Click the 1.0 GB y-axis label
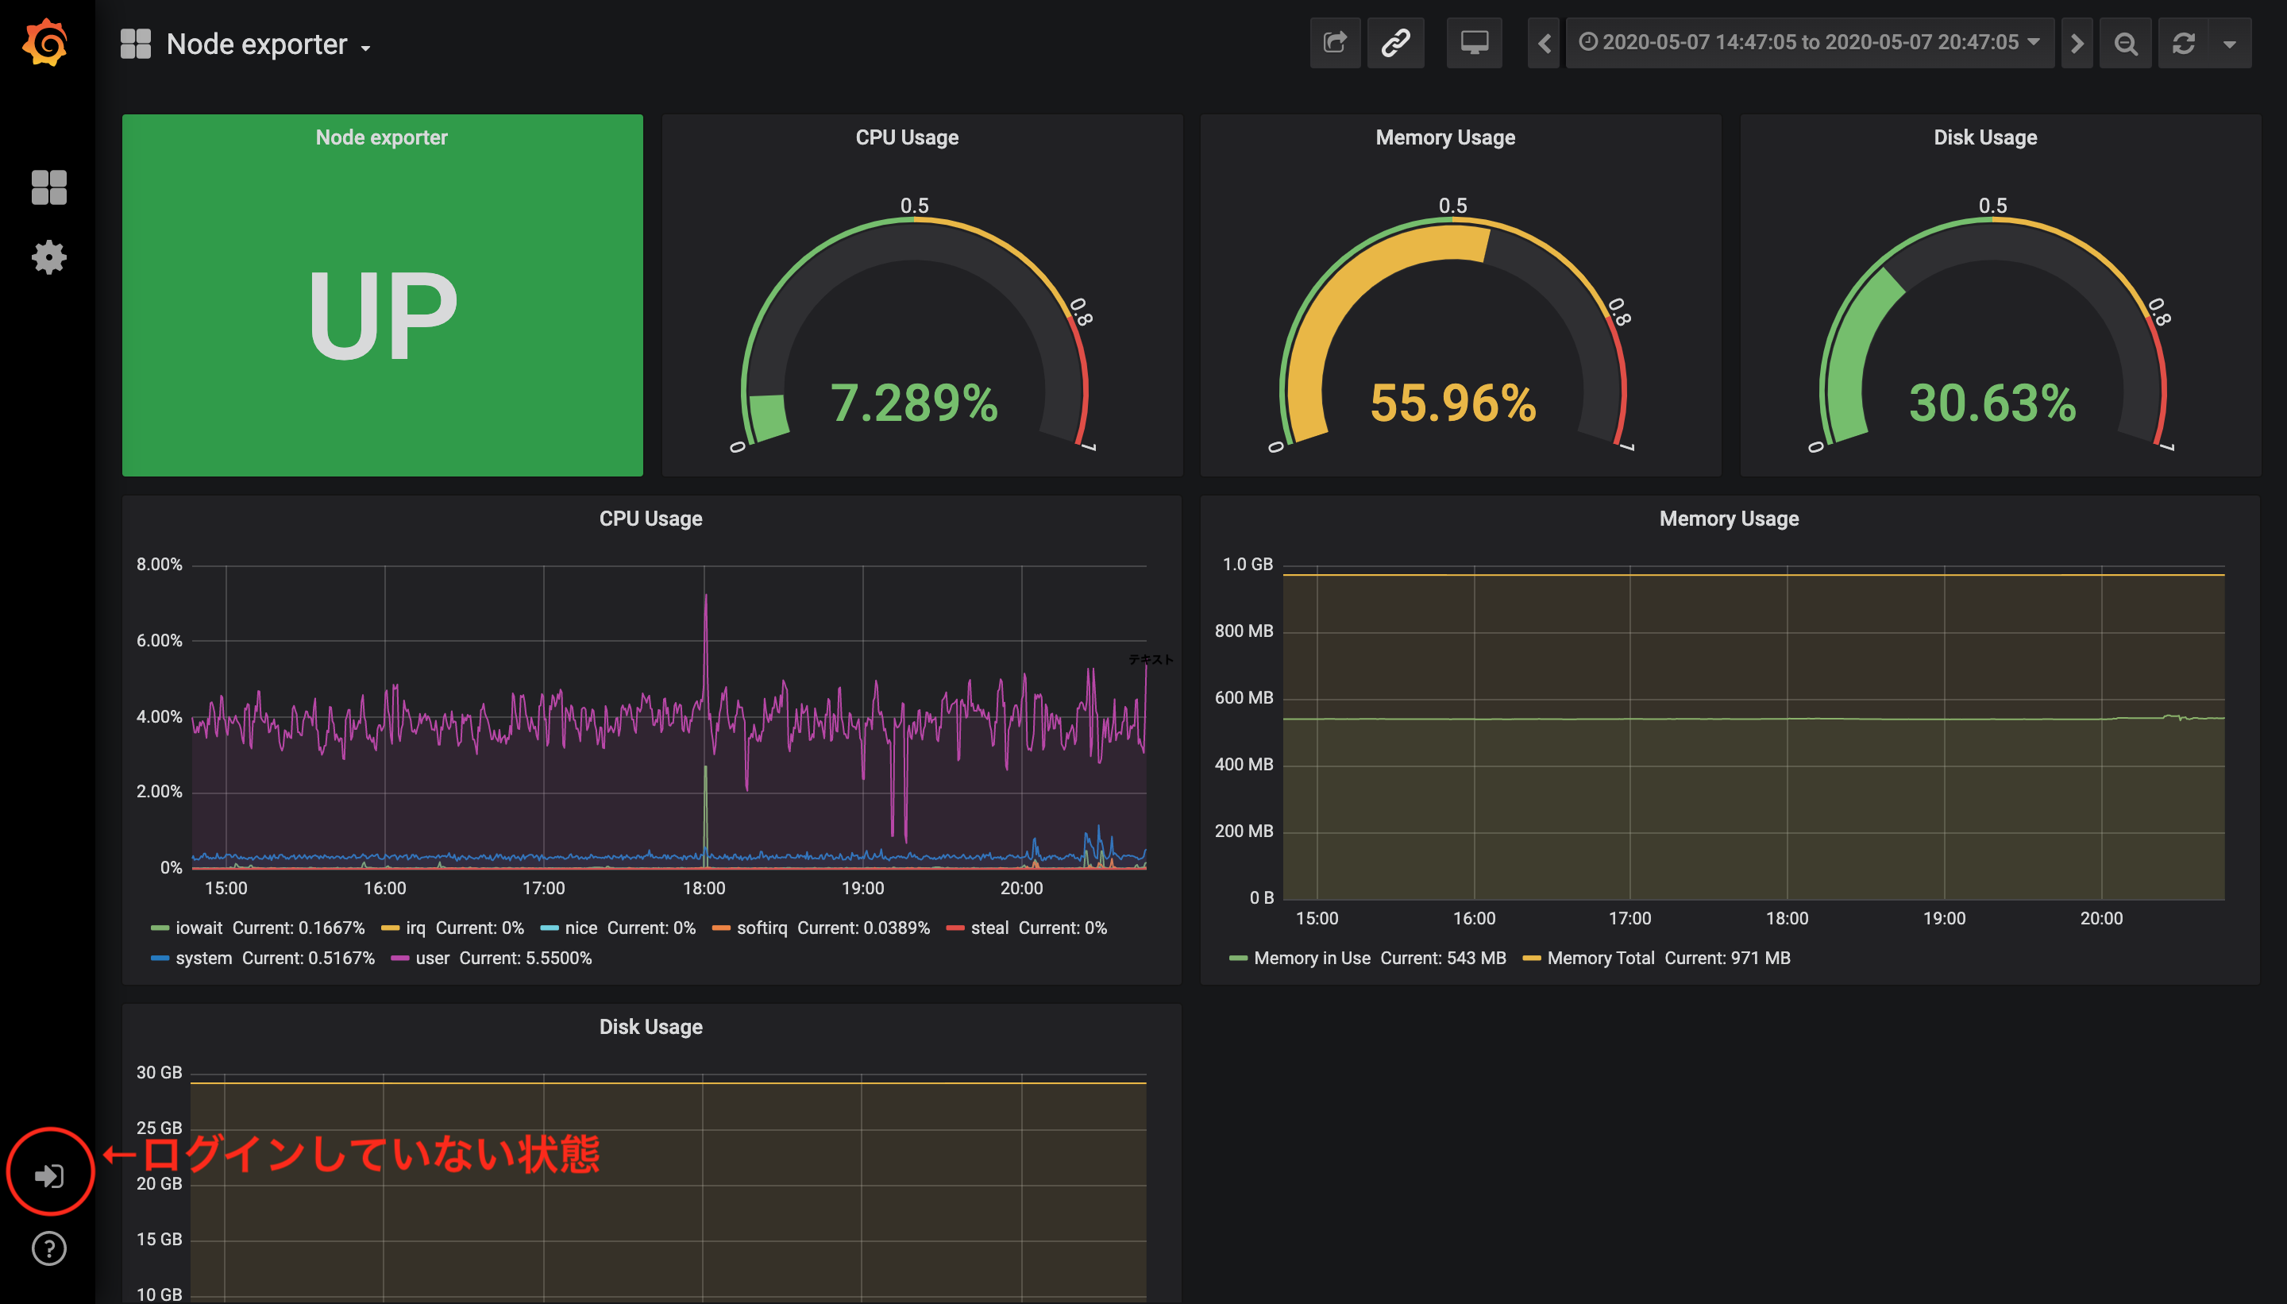Image resolution: width=2287 pixels, height=1304 pixels. (1248, 564)
